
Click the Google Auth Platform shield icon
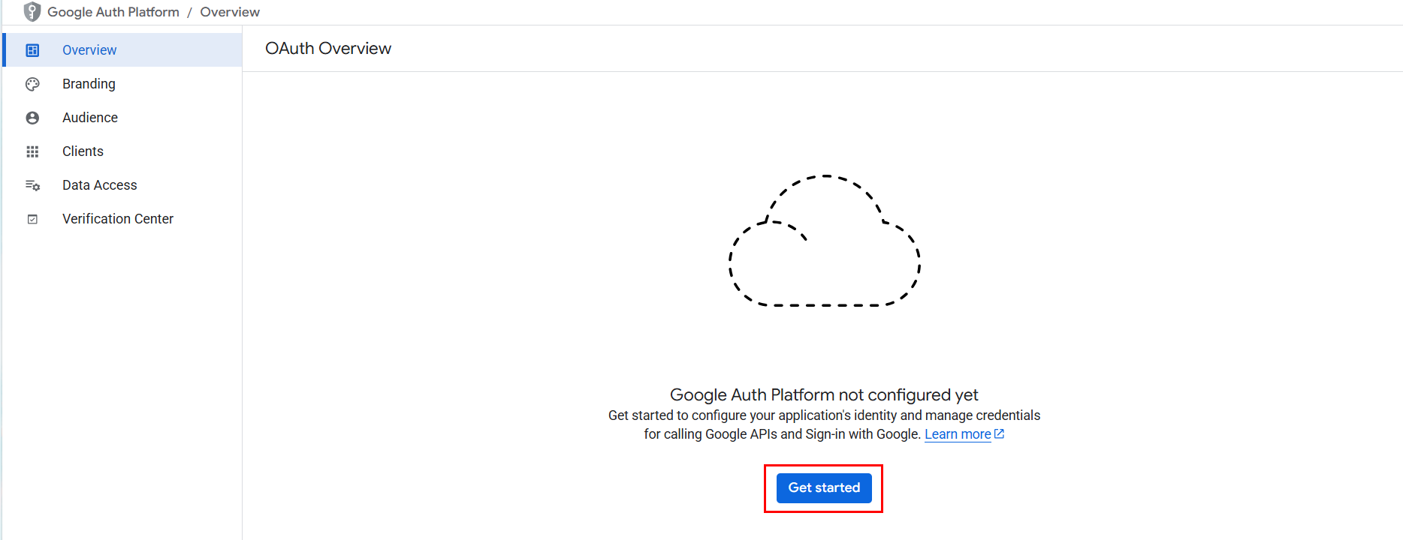32,12
